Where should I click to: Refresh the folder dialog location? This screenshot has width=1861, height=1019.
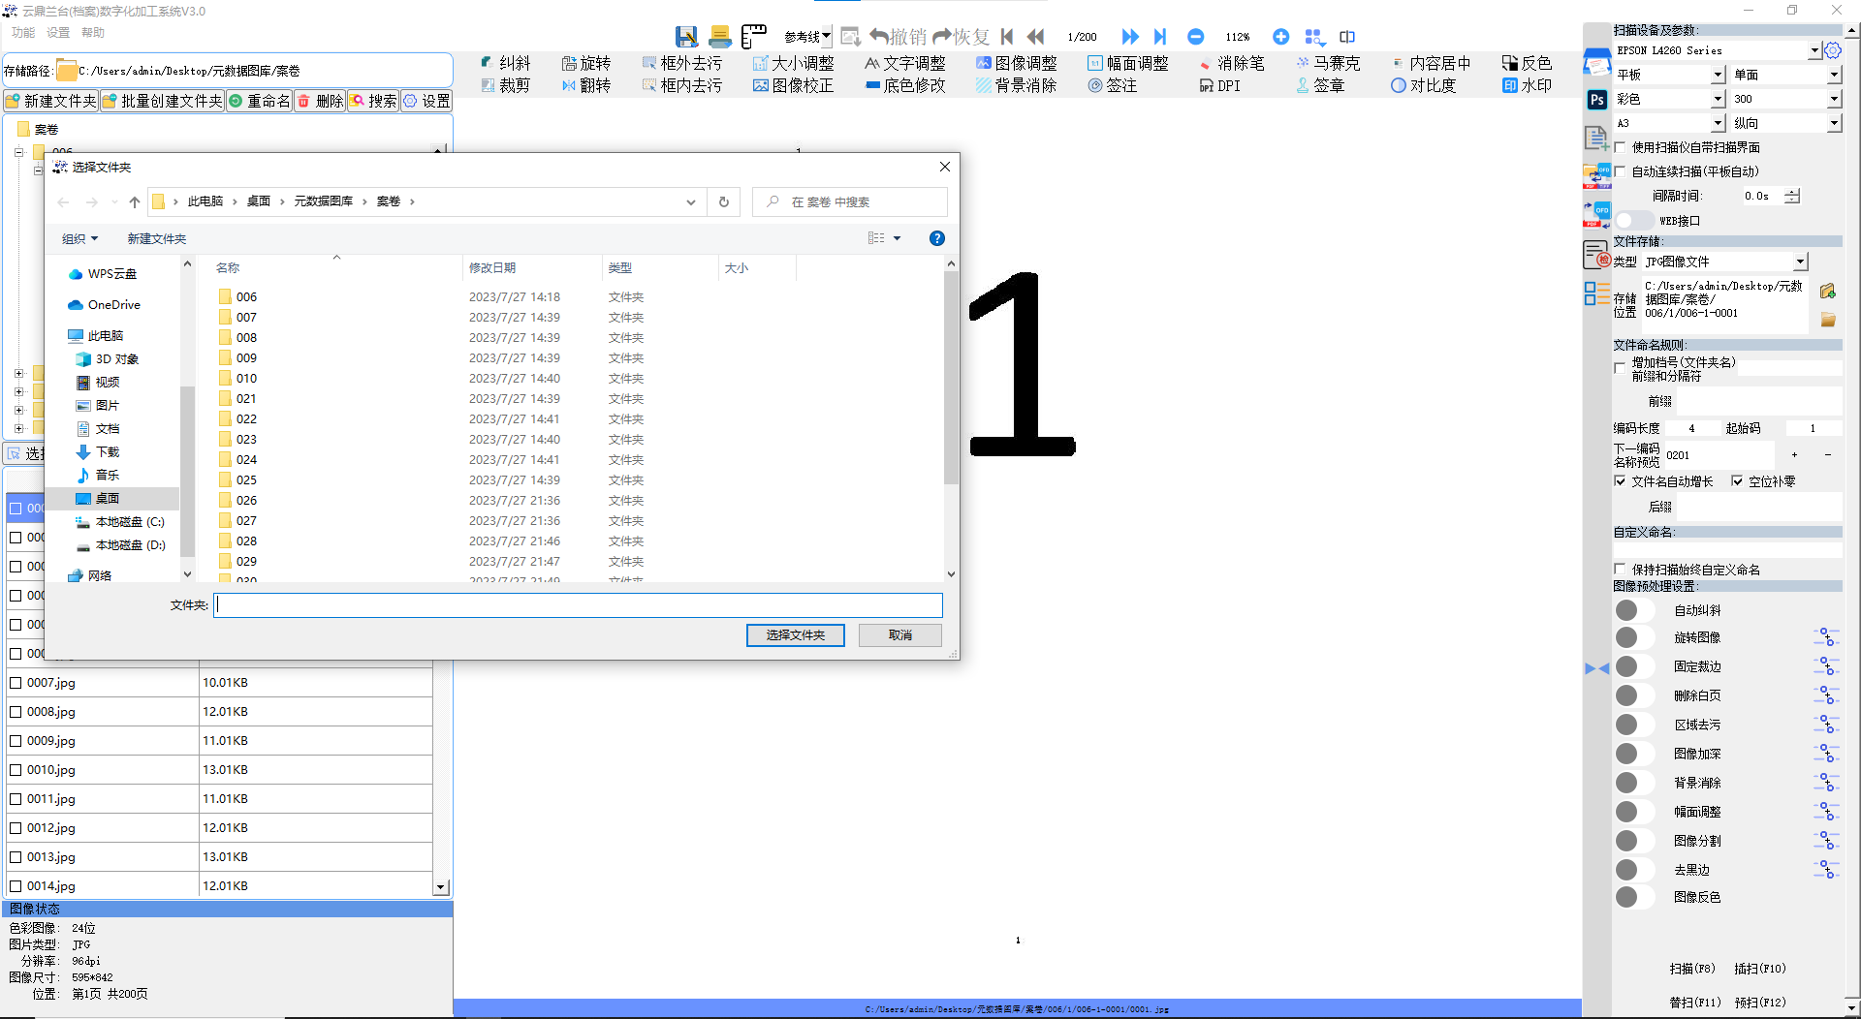click(x=723, y=202)
